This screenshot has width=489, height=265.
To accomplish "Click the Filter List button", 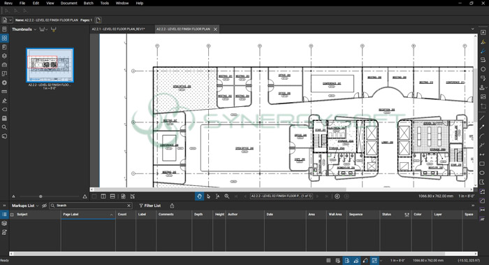I will [150, 206].
